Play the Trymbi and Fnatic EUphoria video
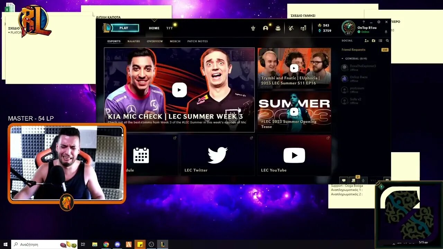Viewport: 443px width, 249px height. click(x=294, y=68)
